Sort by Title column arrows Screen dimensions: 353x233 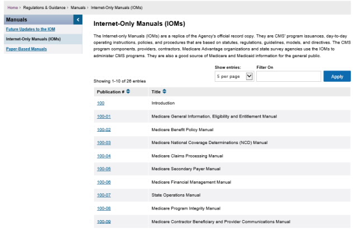(164, 91)
